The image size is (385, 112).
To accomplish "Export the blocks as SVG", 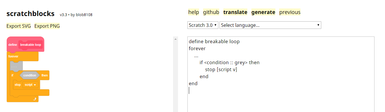I will point(18,26).
